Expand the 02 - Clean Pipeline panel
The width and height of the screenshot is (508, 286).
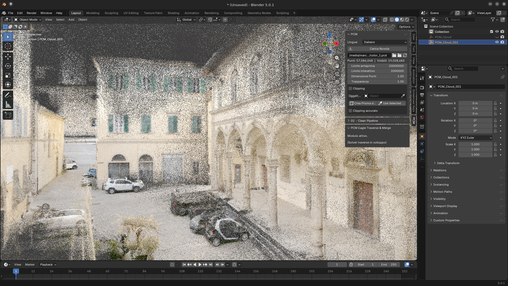tap(377, 121)
